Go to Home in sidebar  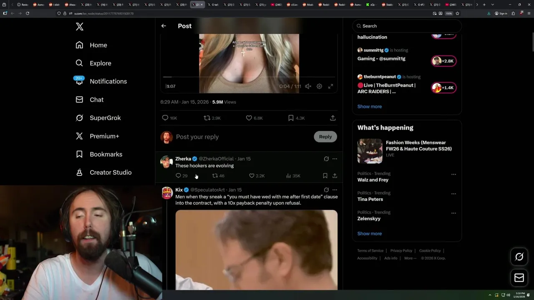pos(91,45)
